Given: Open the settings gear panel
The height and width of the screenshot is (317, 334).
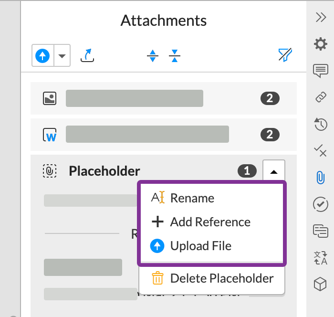Looking at the screenshot, I should [321, 44].
